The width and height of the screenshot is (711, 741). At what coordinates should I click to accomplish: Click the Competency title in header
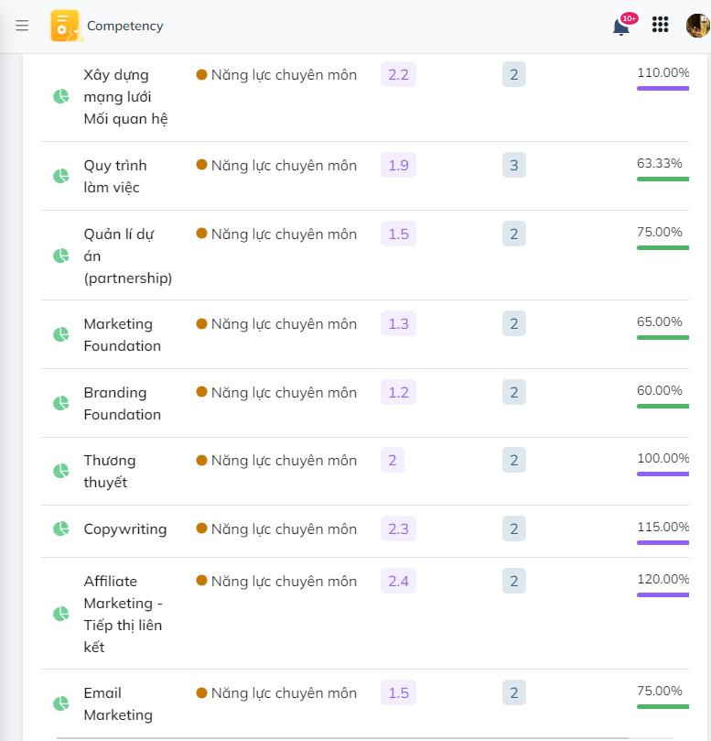coord(125,26)
